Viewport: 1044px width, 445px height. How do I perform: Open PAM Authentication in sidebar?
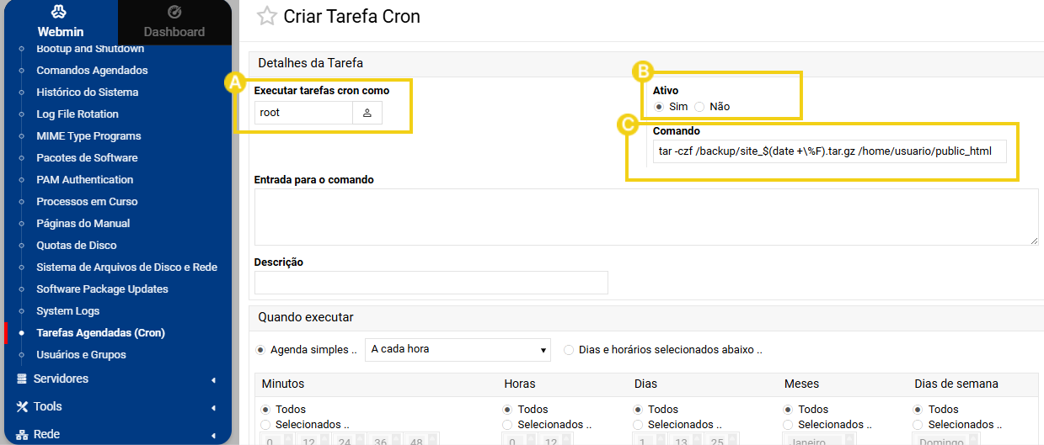[85, 180]
